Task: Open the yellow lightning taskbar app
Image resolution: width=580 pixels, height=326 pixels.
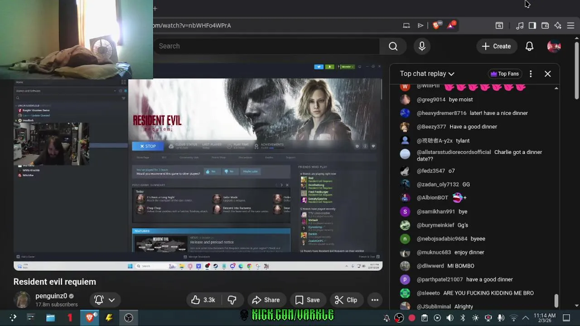Action: [109, 318]
